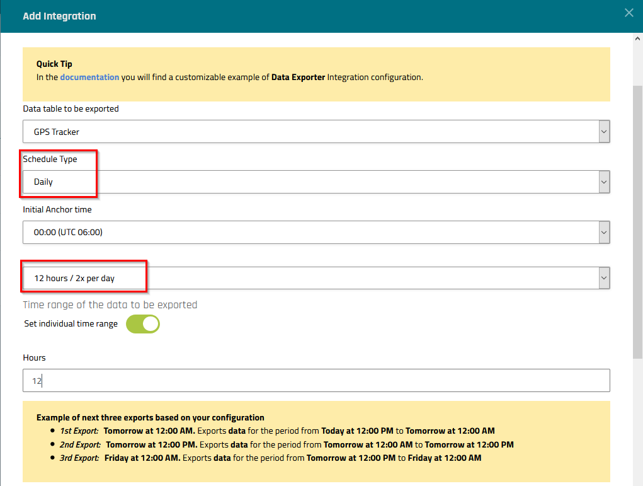Click the arrow on the Initial Anchor time dropdown
Viewport: 643px width, 486px height.
pos(604,232)
